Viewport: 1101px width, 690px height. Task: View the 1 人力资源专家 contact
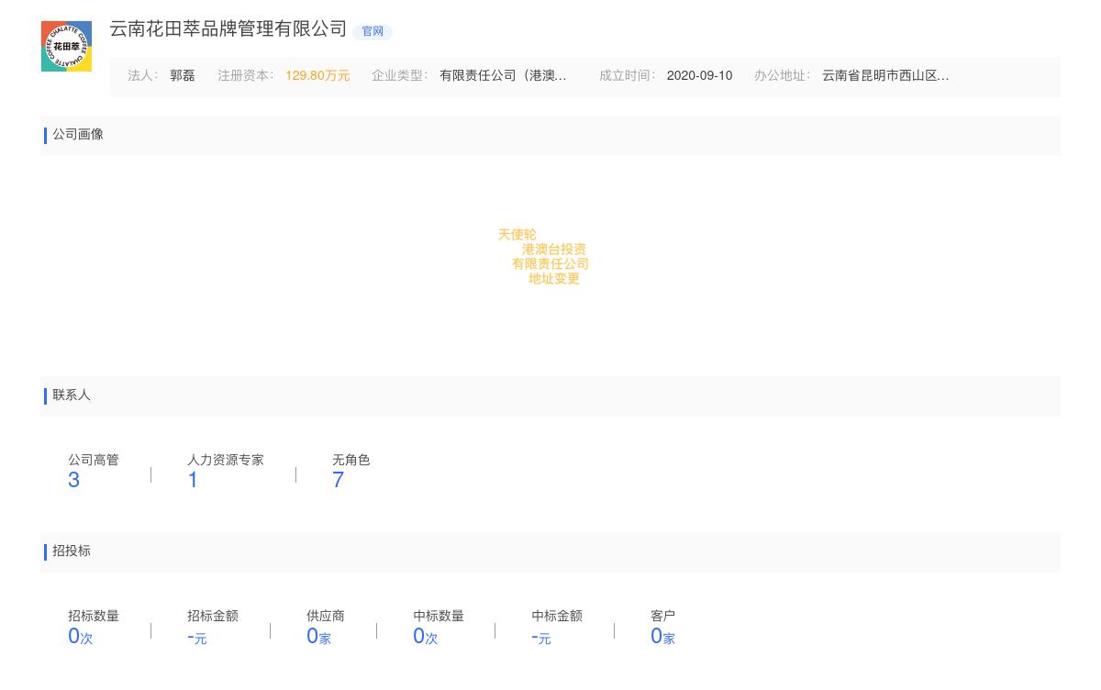tap(193, 480)
